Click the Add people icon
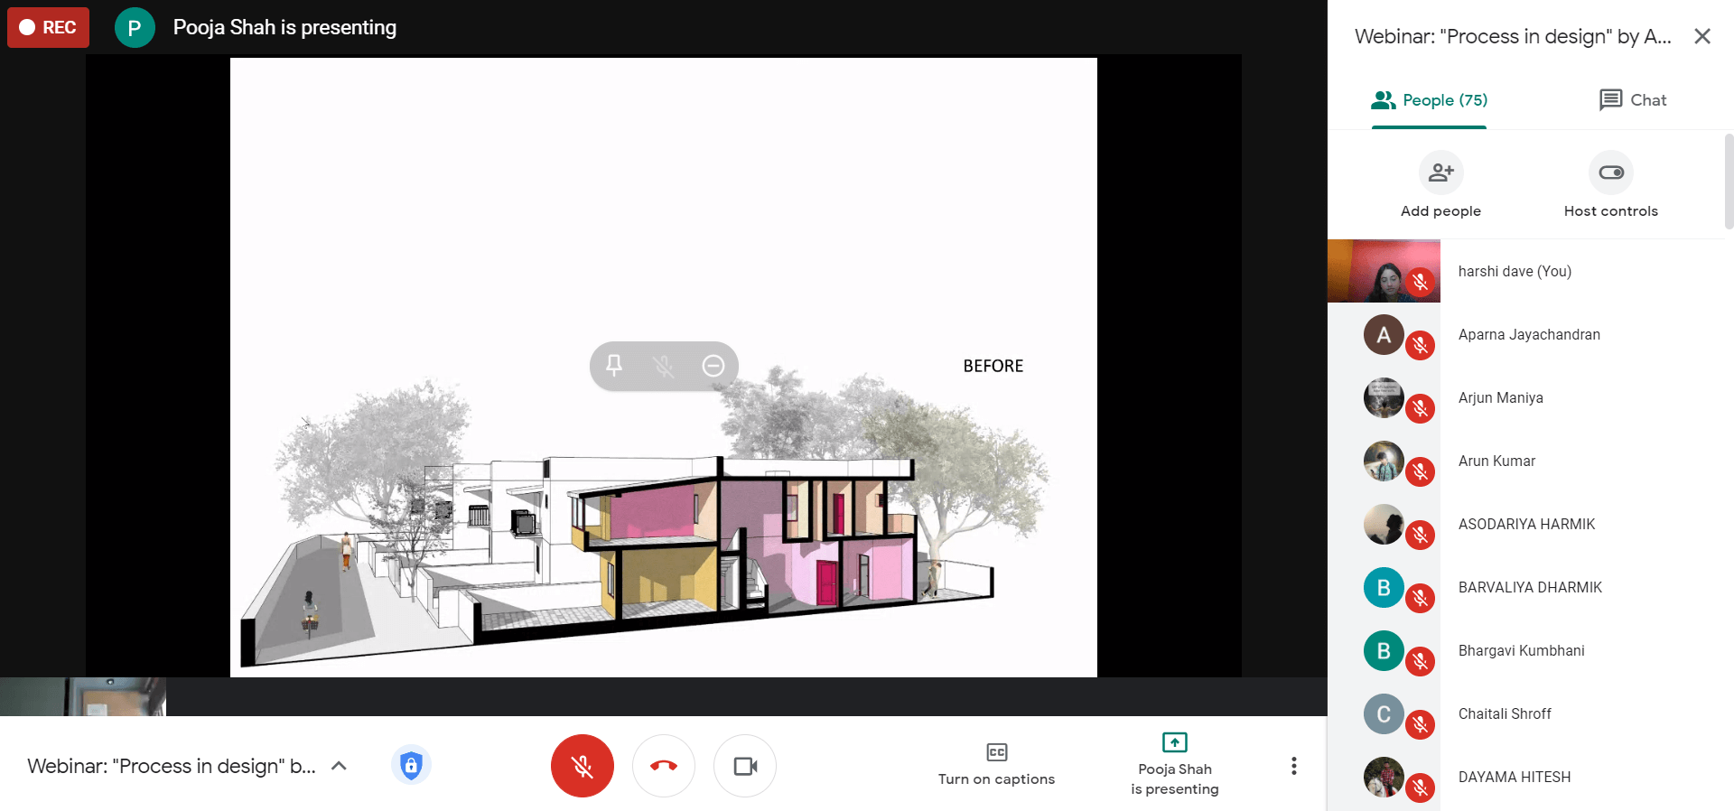This screenshot has width=1734, height=811. [x=1440, y=172]
